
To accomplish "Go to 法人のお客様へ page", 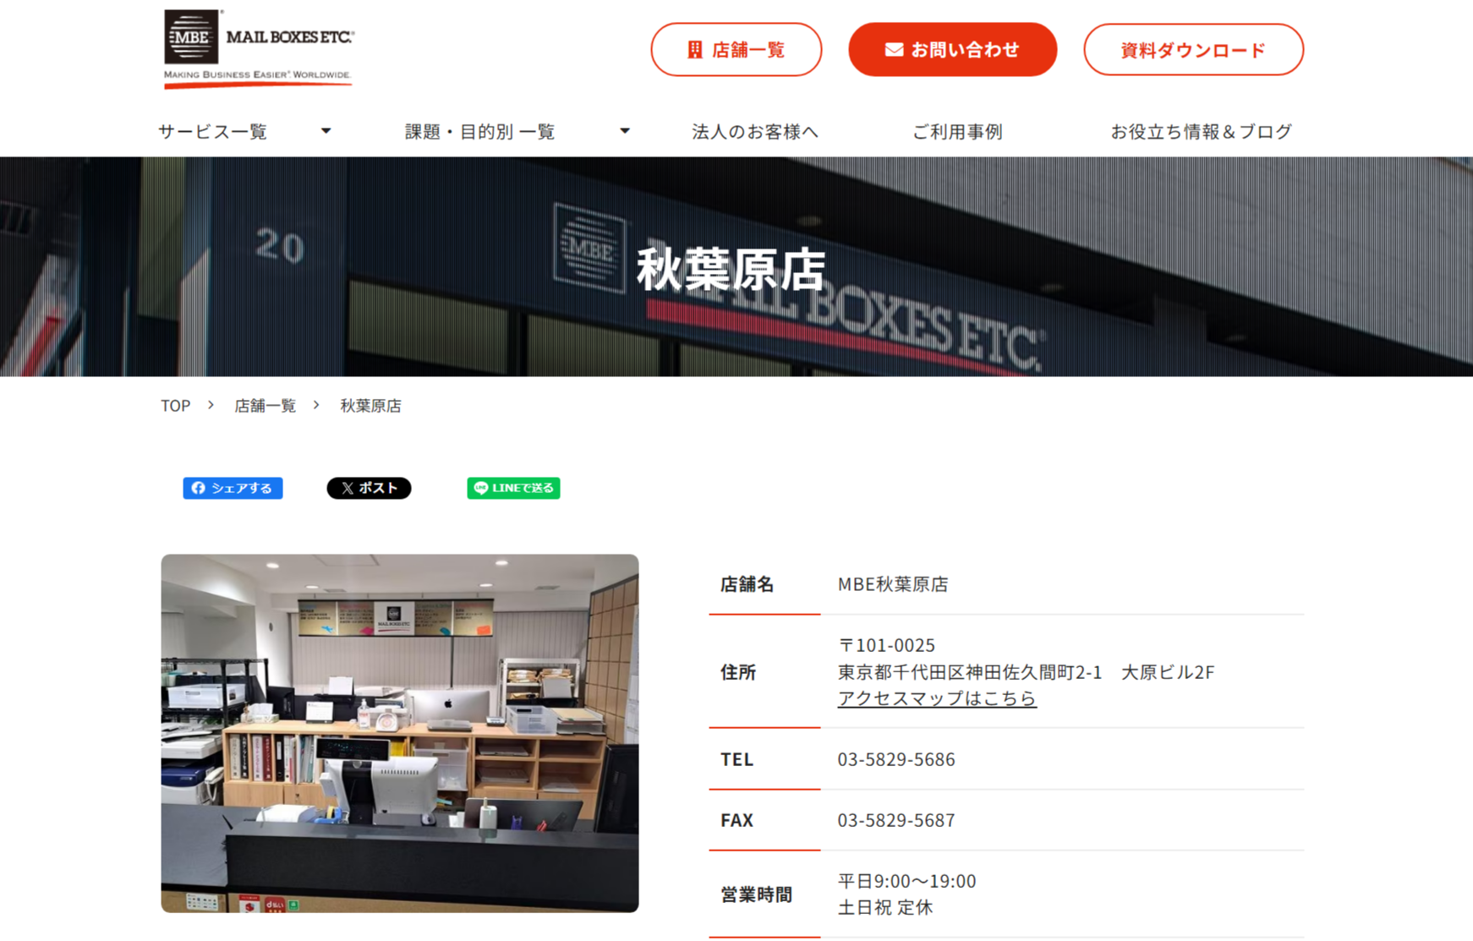I will point(755,131).
